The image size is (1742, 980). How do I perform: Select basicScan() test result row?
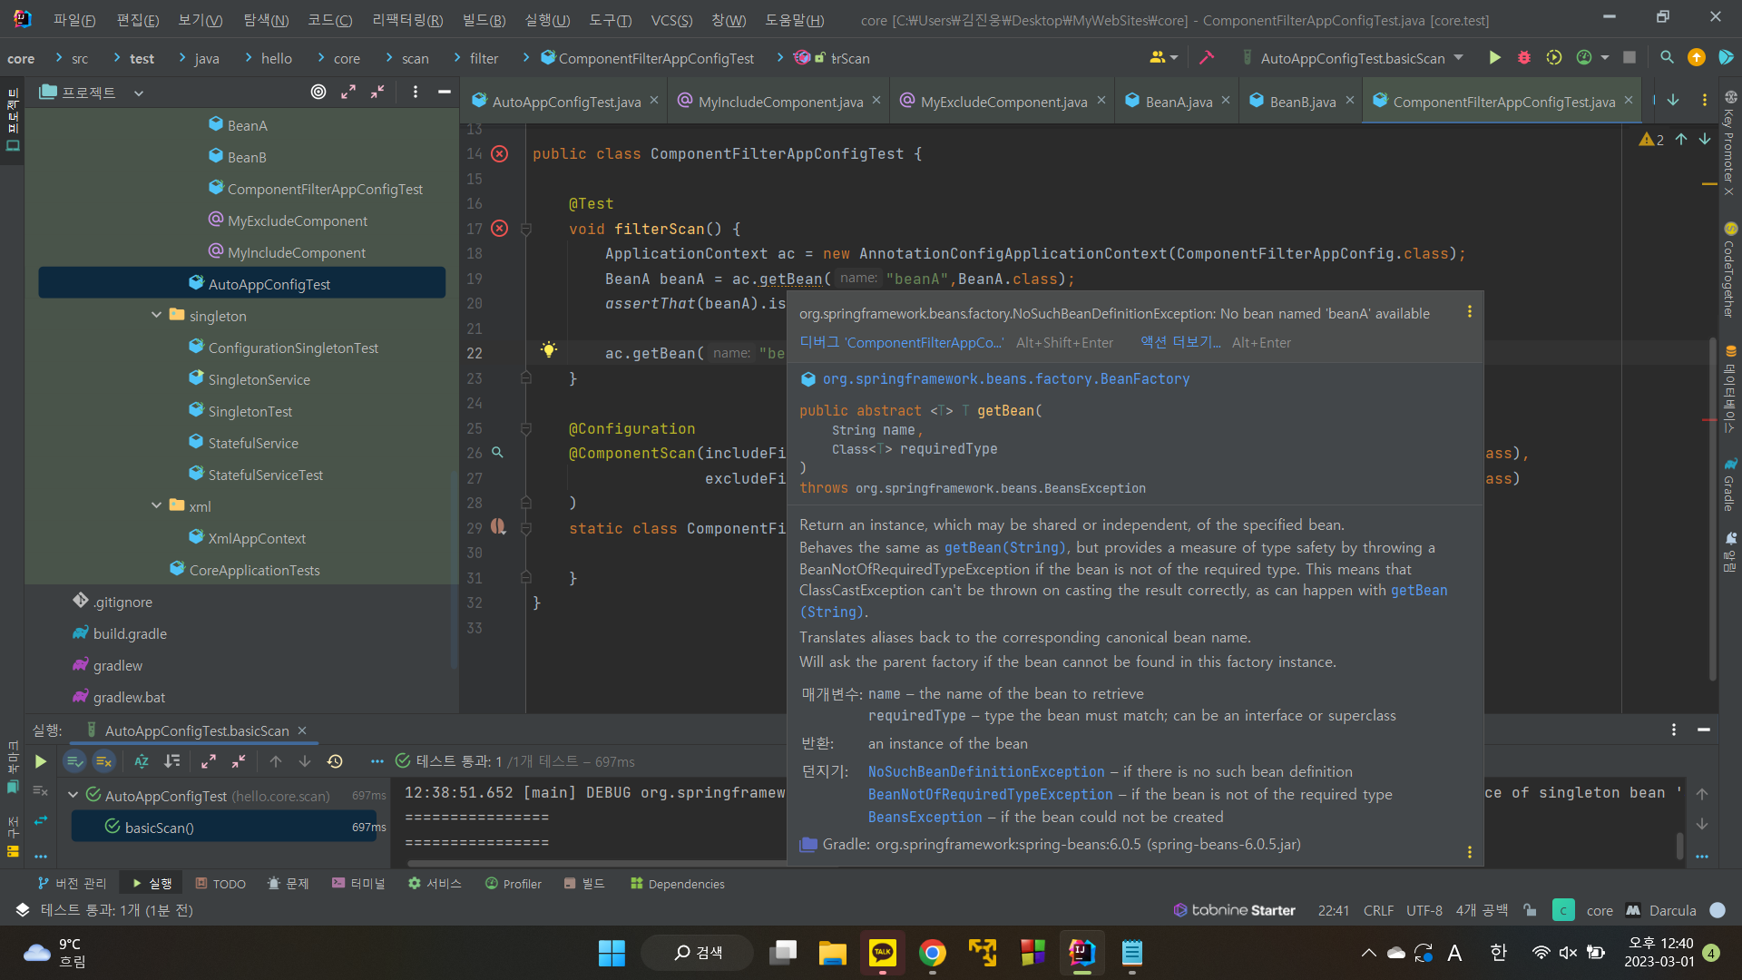point(224,827)
